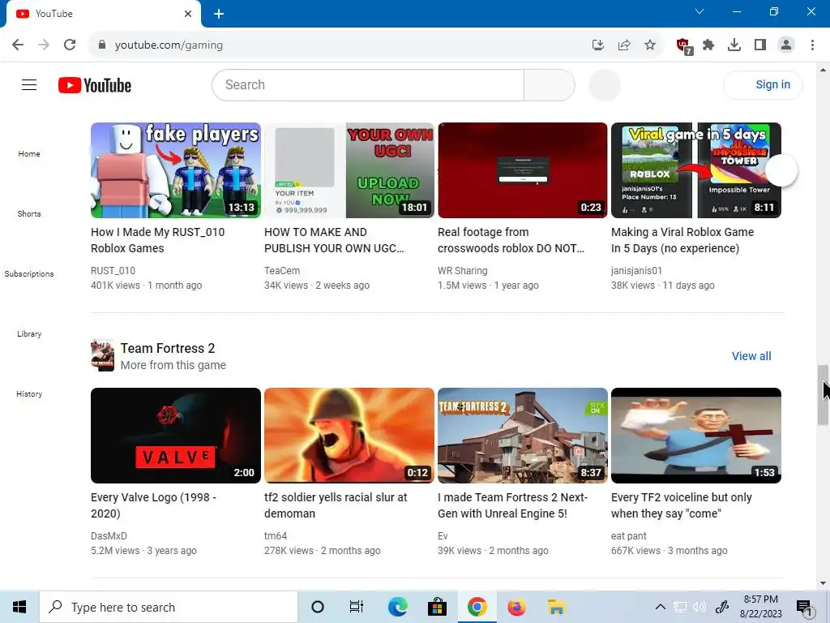Viewport: 830px width, 623px height.
Task: Open the TeaCem channel name
Action: click(x=282, y=270)
